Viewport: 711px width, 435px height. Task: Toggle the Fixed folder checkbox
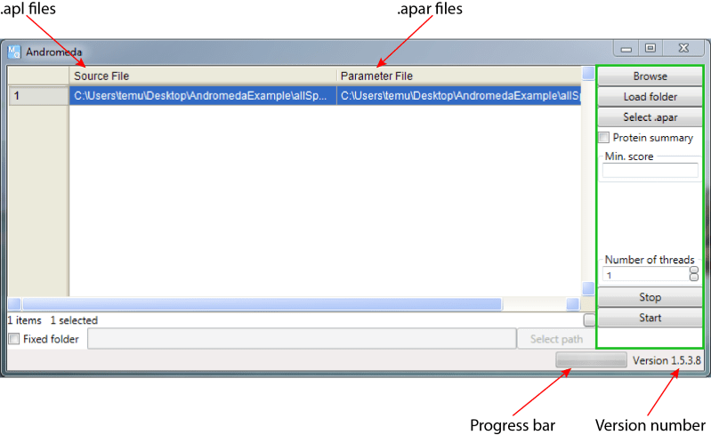tap(14, 339)
